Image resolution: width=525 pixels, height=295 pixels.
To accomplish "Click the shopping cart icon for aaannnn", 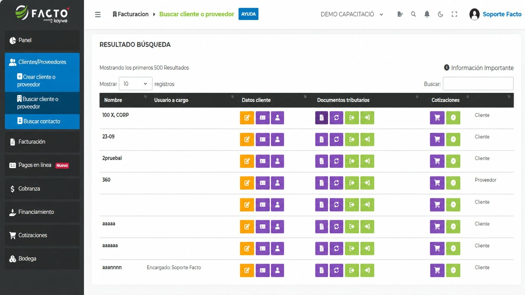I will click(x=437, y=270).
